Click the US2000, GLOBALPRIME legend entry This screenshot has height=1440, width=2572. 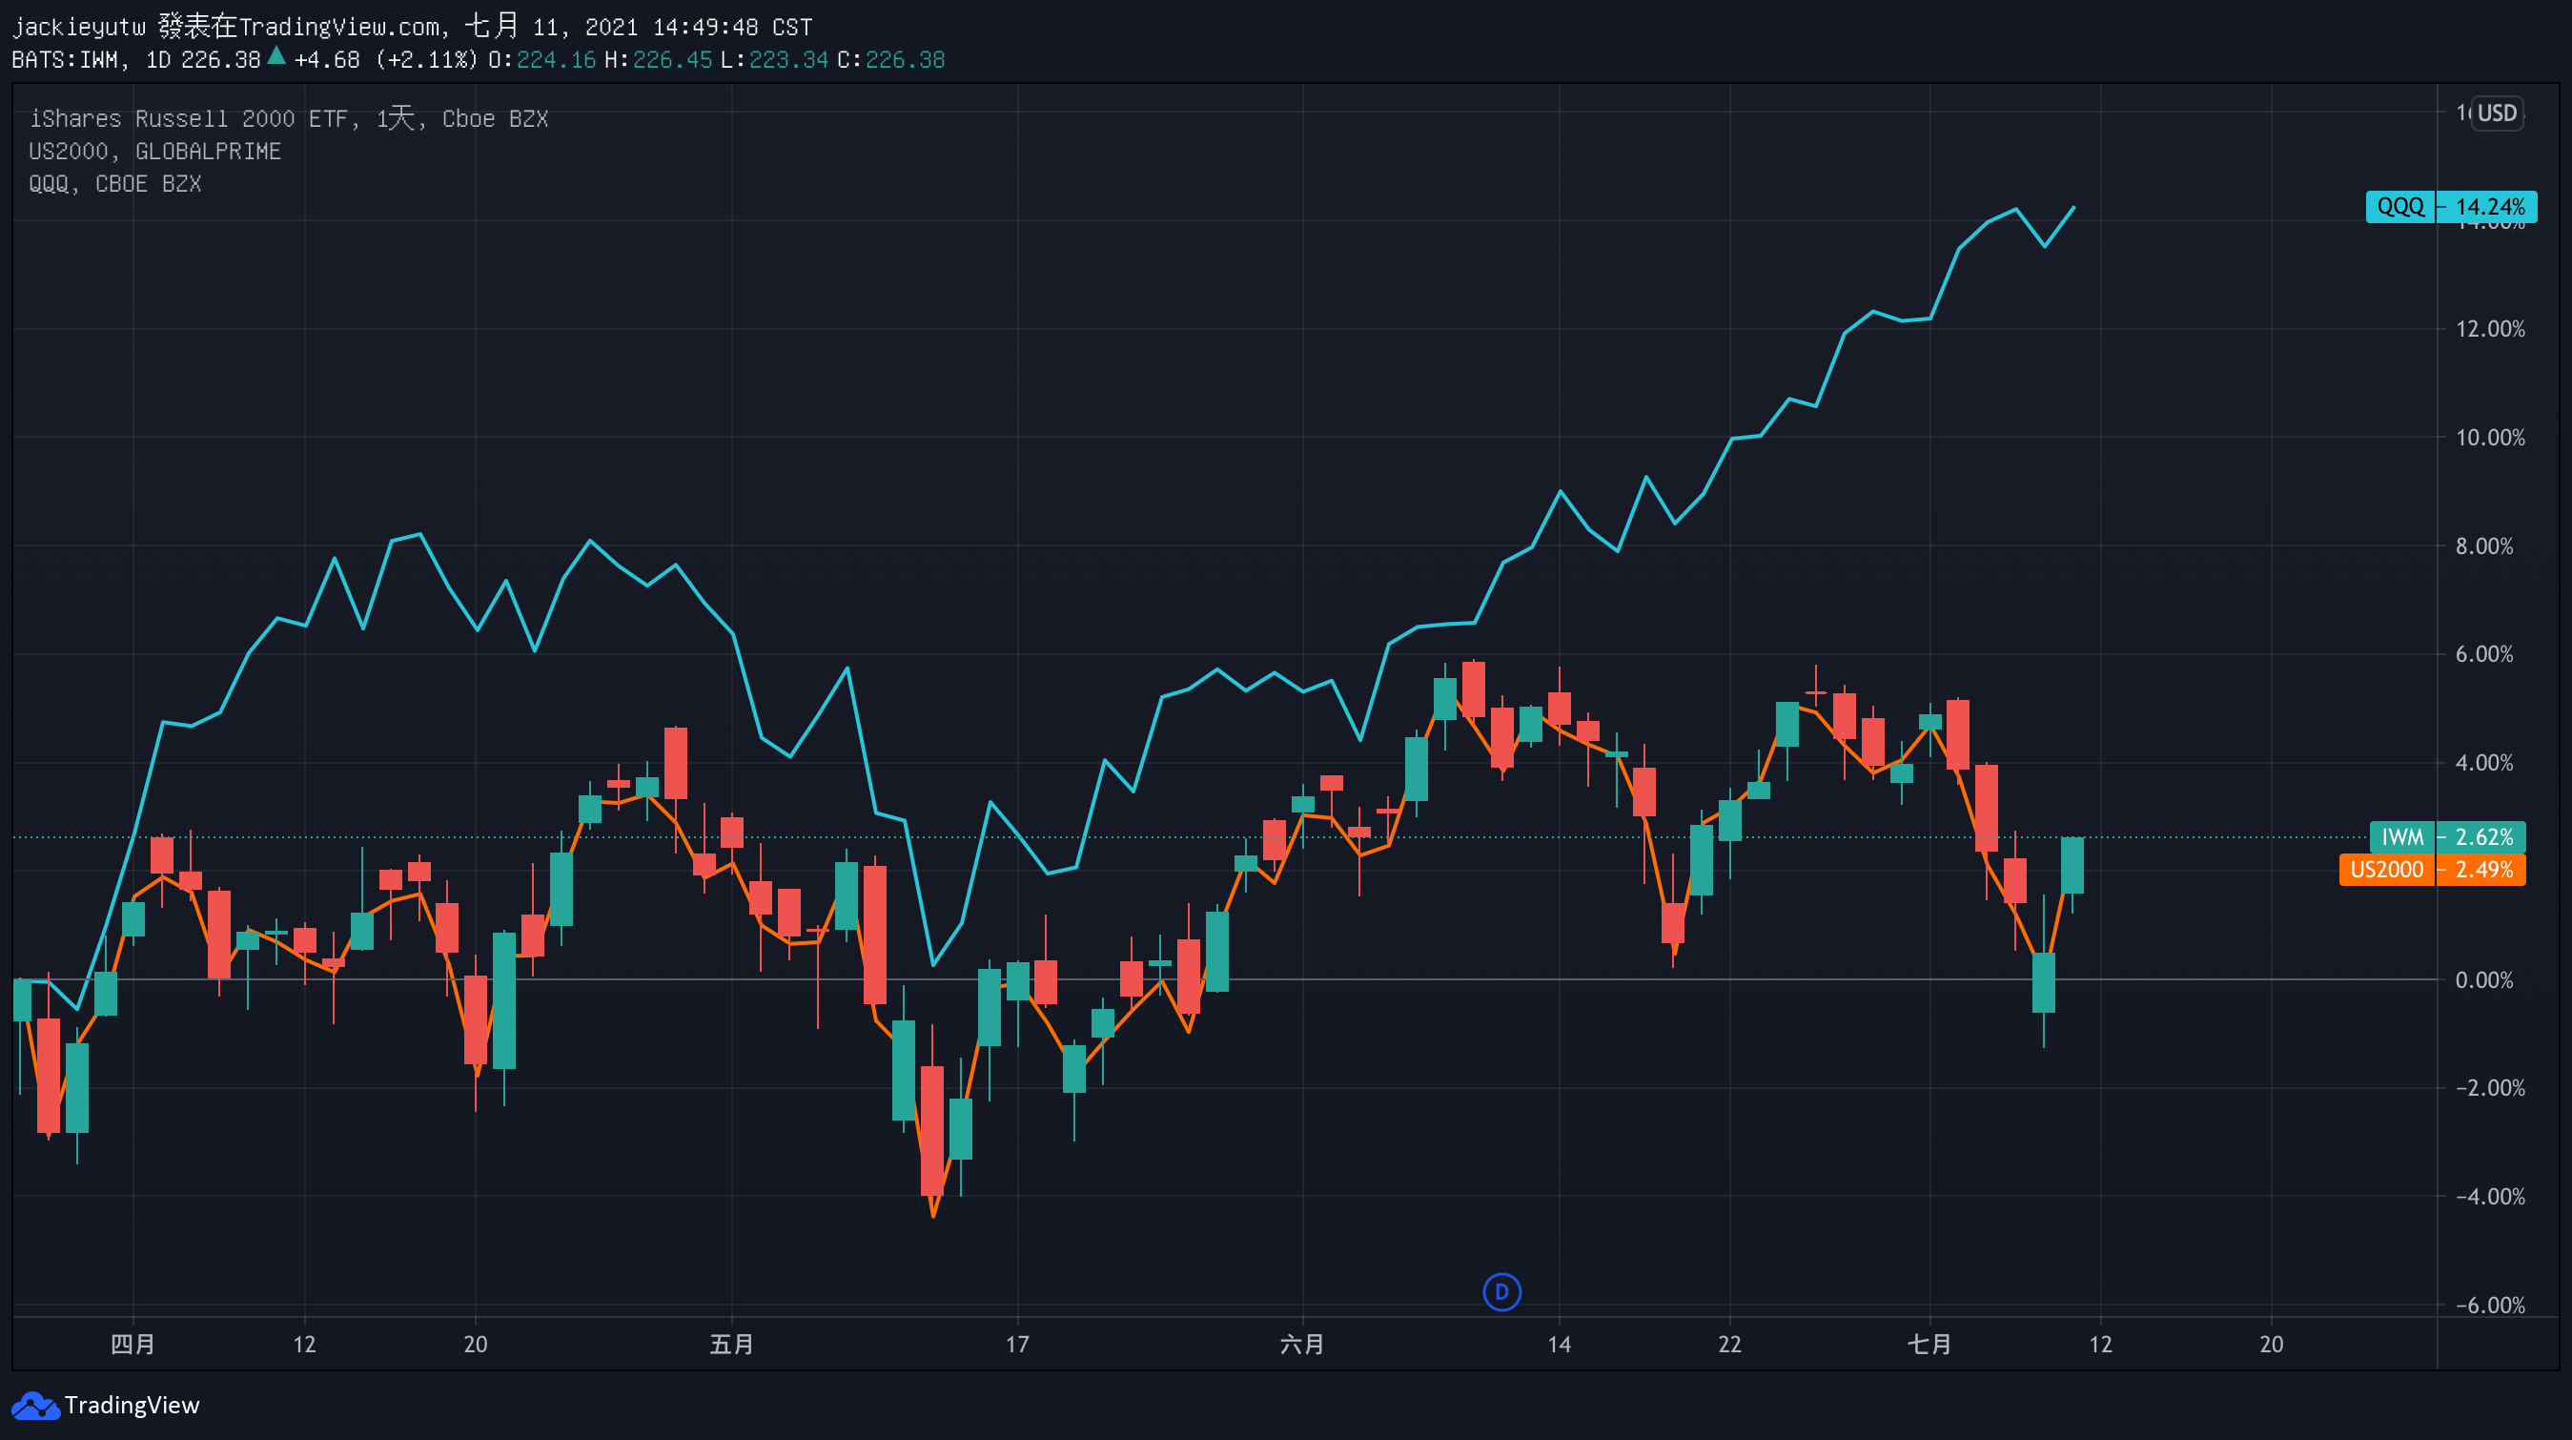154,152
